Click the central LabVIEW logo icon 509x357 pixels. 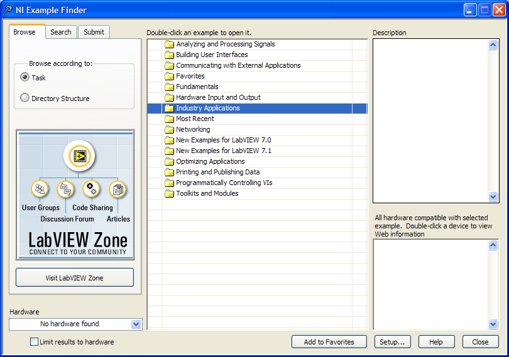click(x=79, y=156)
